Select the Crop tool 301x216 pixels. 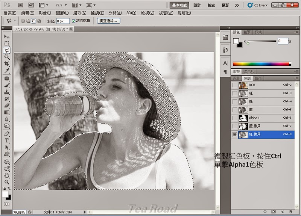7,64
